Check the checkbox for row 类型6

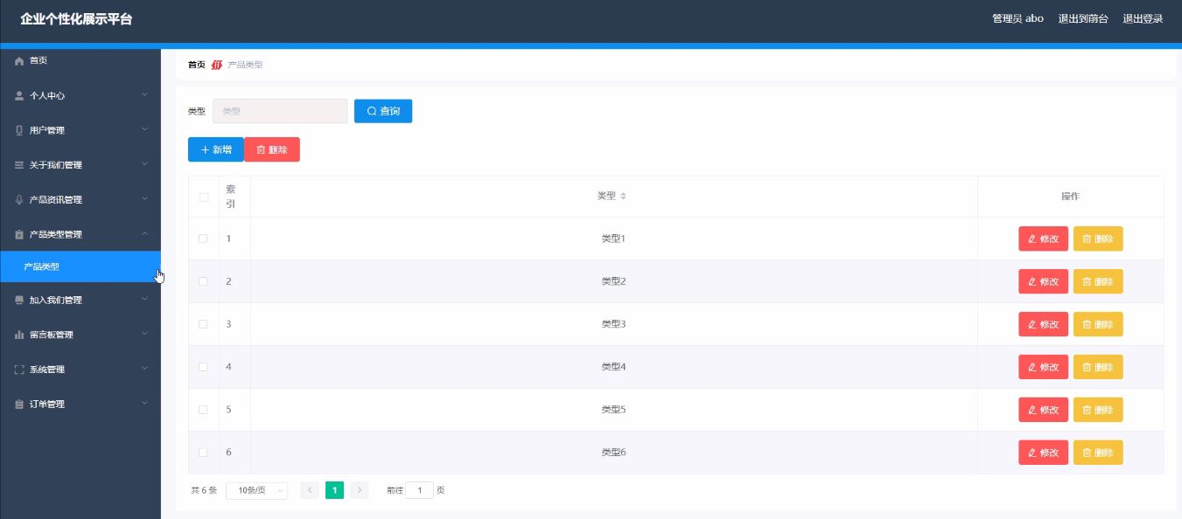pos(203,453)
